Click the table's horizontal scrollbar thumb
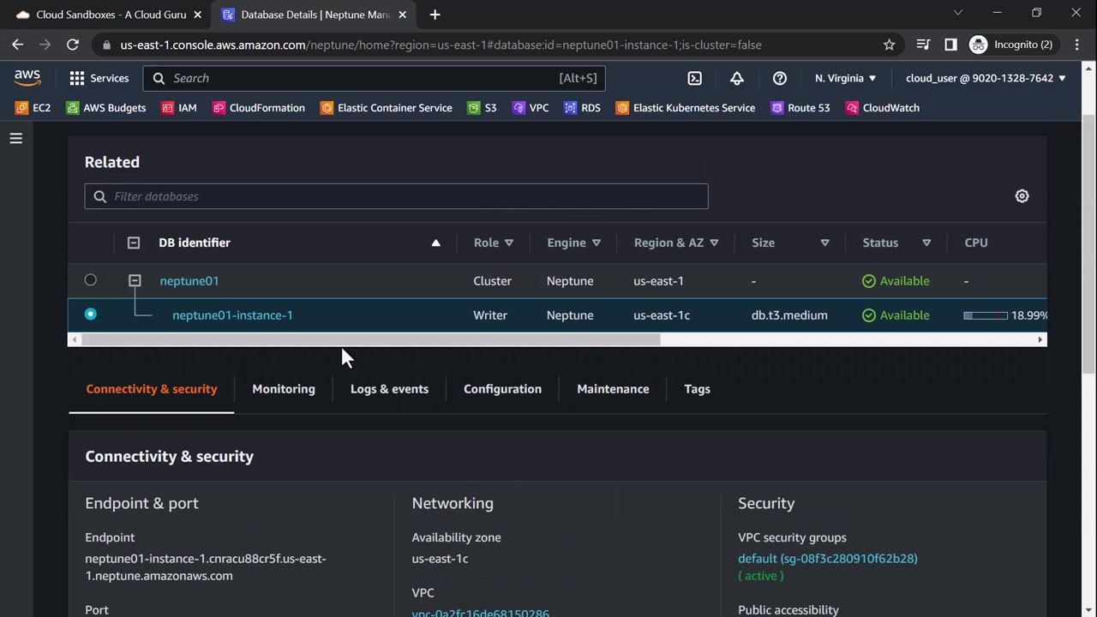Viewport: 1097px width, 617px height. [x=370, y=340]
